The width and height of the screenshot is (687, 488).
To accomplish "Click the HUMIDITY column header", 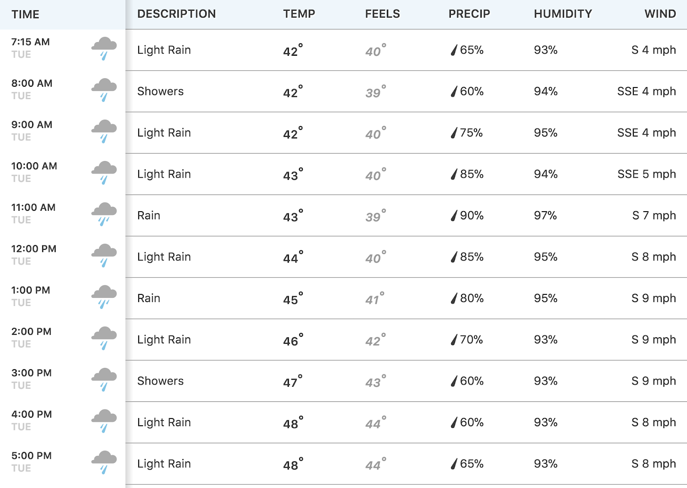I will tap(562, 14).
